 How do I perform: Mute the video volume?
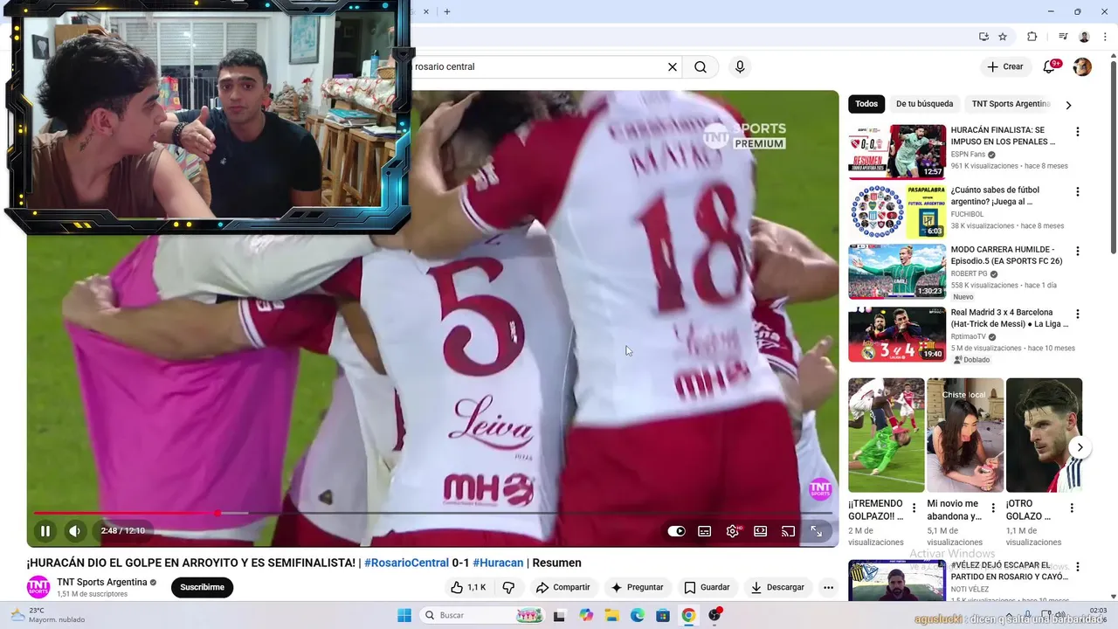coord(74,530)
